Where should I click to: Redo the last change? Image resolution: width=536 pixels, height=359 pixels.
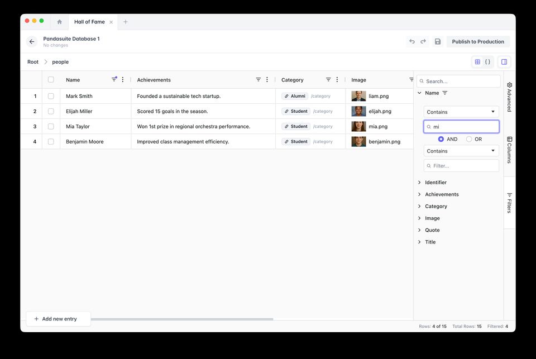coord(423,41)
